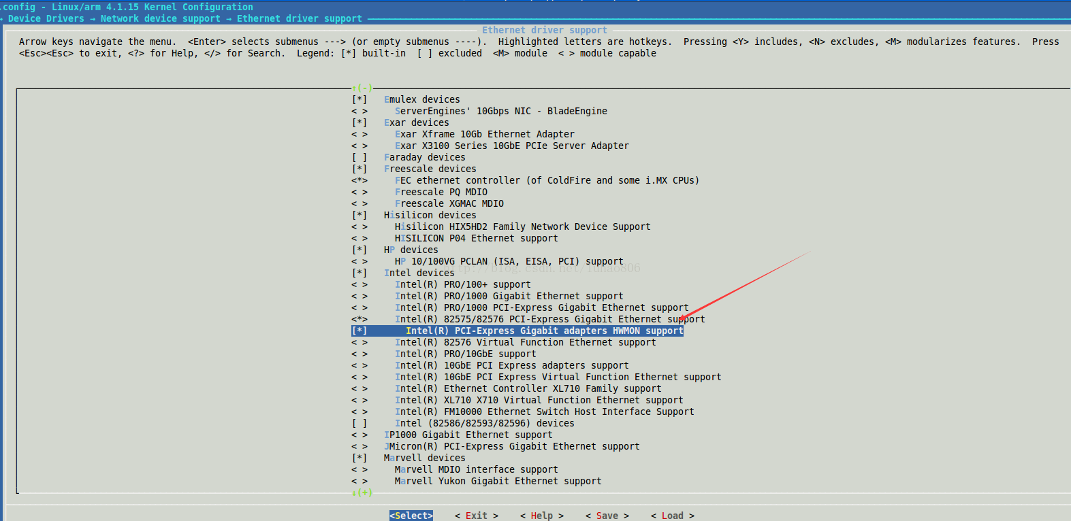Select HISILICON P04 Ethernet support
This screenshot has width=1071, height=521.
coord(477,238)
